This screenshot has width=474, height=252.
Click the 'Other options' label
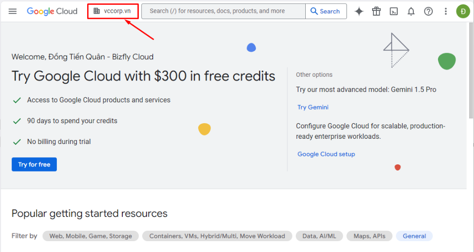[314, 75]
